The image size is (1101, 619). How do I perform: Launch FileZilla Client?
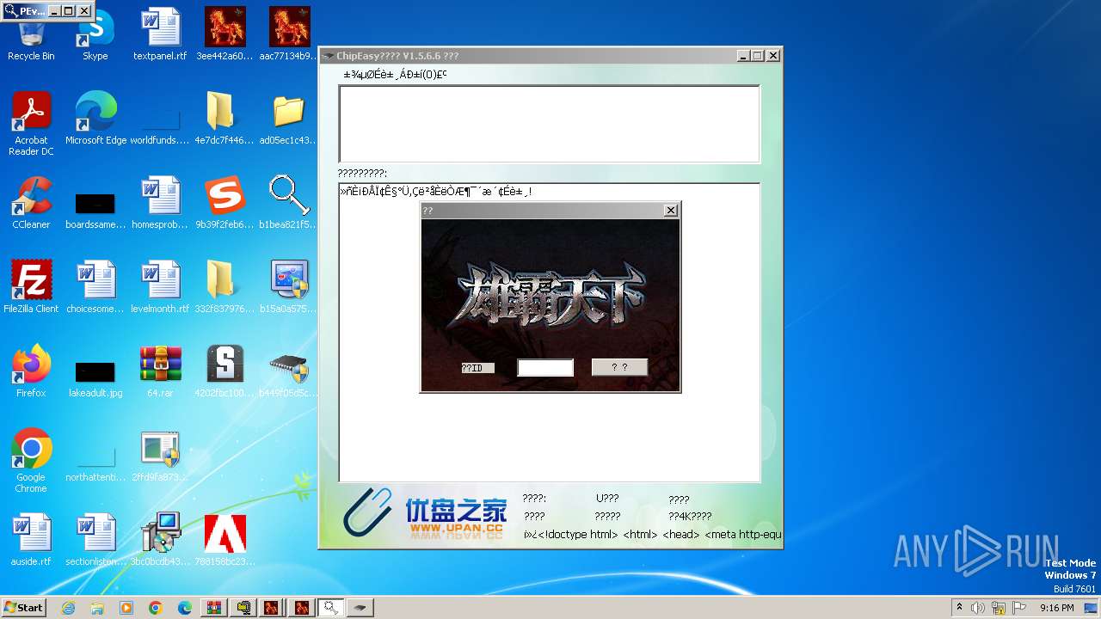tap(31, 287)
